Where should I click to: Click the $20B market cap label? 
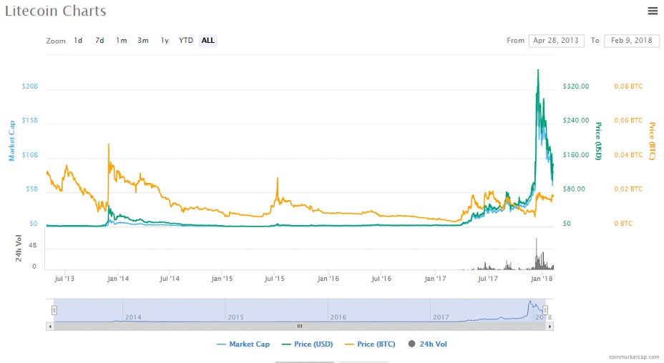pos(29,86)
